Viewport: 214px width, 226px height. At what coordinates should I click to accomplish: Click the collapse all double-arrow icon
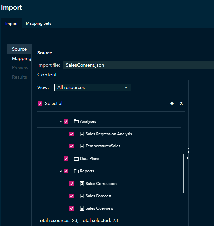click(x=181, y=103)
